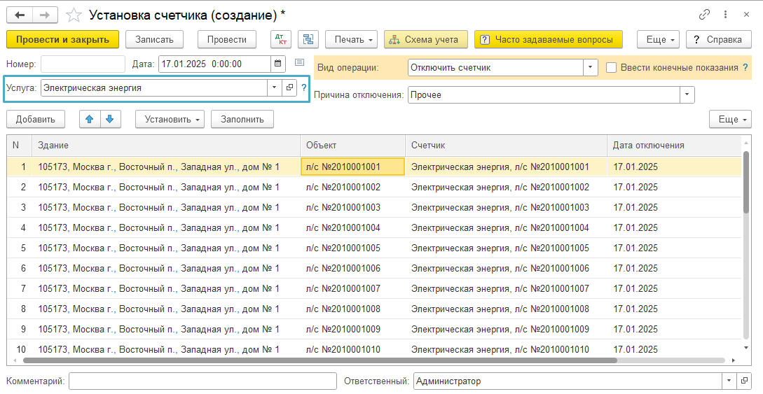This screenshot has height=394, width=763.
Task: Select Счетчик cell ending №2010001004
Action: pyautogui.click(x=506, y=228)
